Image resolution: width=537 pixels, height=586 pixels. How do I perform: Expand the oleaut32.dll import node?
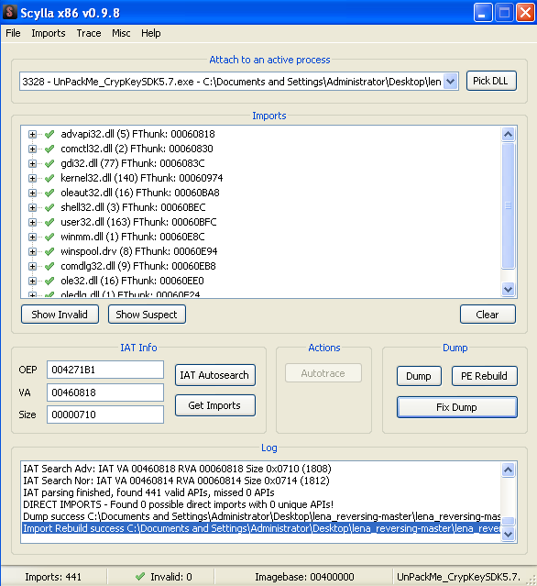(32, 193)
